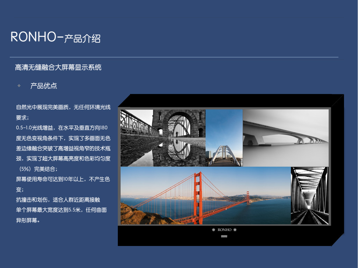Image resolution: width=358 pixels, height=268 pixels.
Task: Select the slide title RONHO-产品介绍
Action: click(56, 37)
